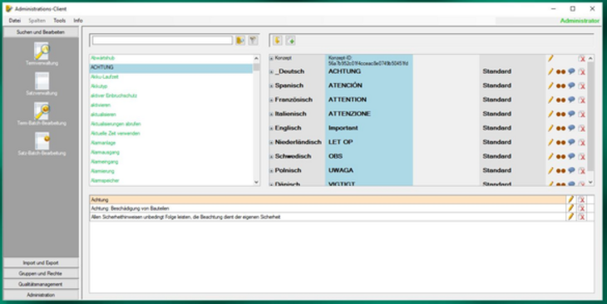Screen dimensions: 607x304
Task: Open Satz-Batch-Bearbeitung in the sidebar
Action: [42, 144]
